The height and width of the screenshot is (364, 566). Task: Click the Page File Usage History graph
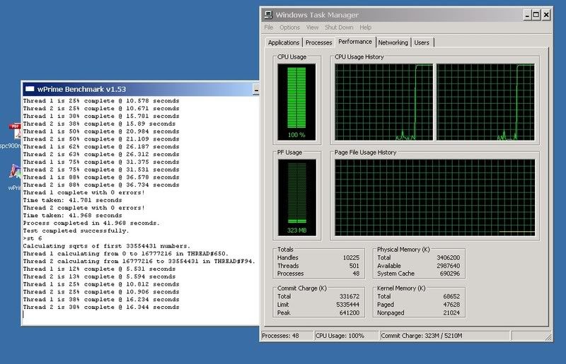tap(435, 198)
